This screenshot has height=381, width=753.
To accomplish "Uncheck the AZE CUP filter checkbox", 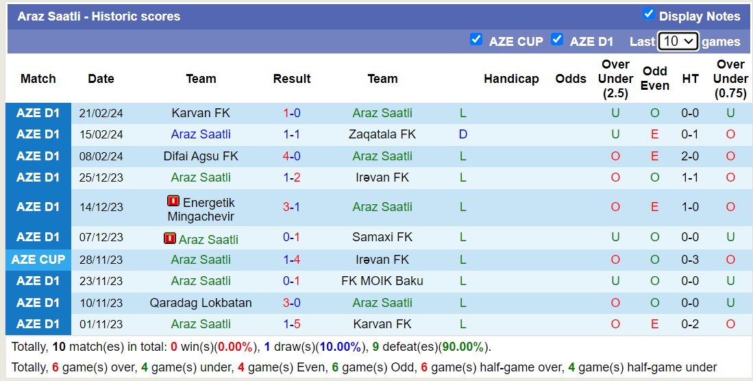I will coord(476,40).
